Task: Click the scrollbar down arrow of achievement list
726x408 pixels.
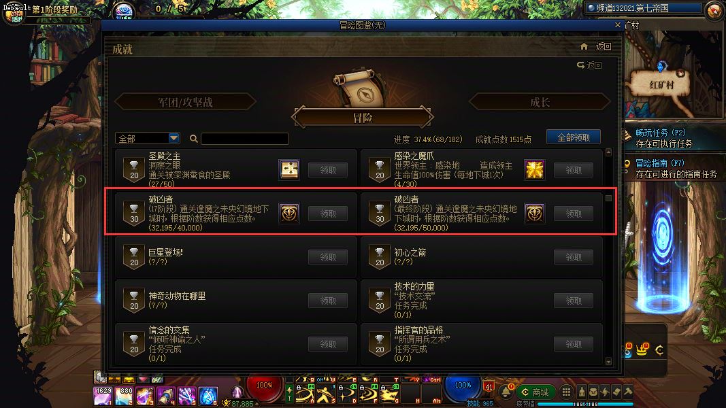Action: coord(608,361)
